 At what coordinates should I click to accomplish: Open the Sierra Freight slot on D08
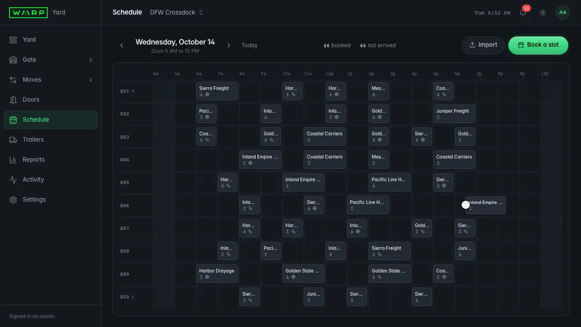(389, 251)
